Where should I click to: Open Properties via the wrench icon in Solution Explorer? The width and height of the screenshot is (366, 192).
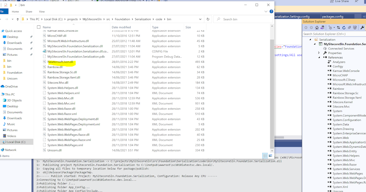coord(362,27)
